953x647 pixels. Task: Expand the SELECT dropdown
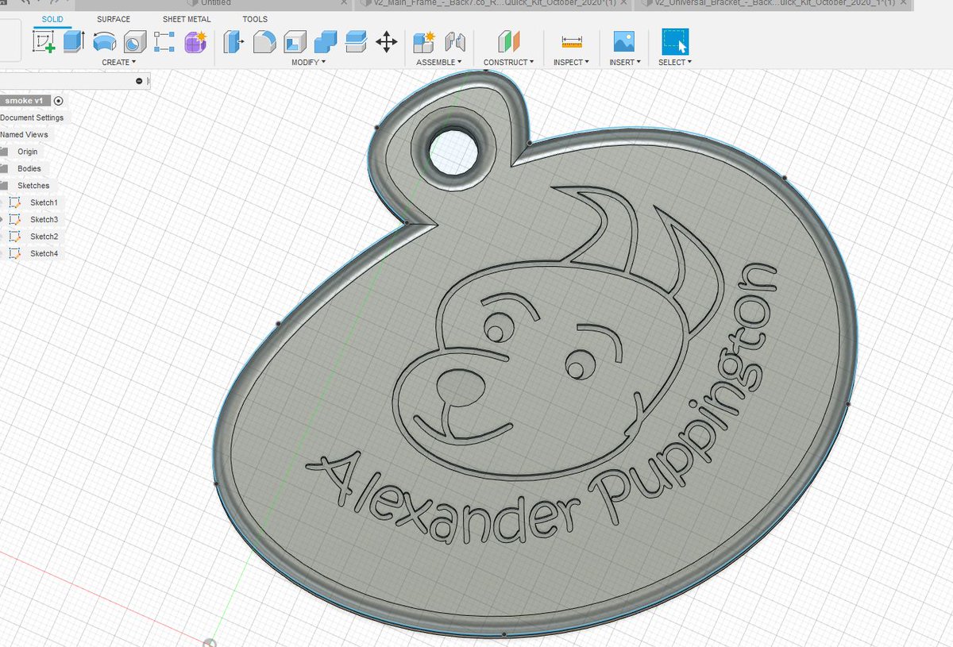pyautogui.click(x=675, y=62)
